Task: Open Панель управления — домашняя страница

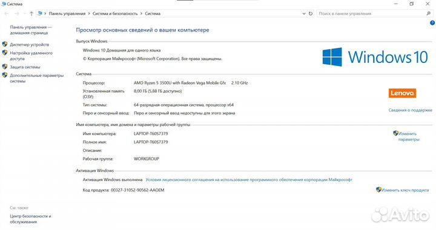Action: pyautogui.click(x=31, y=30)
